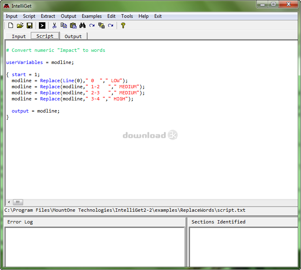Click inside the Sections Identified box
Viewport: 301px width, 270px height.
243,247
